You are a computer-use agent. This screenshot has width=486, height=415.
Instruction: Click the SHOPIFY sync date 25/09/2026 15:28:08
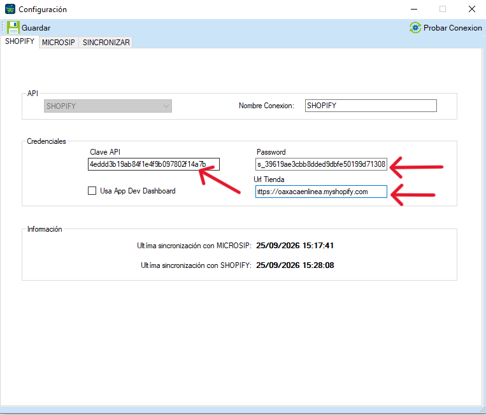click(x=295, y=265)
